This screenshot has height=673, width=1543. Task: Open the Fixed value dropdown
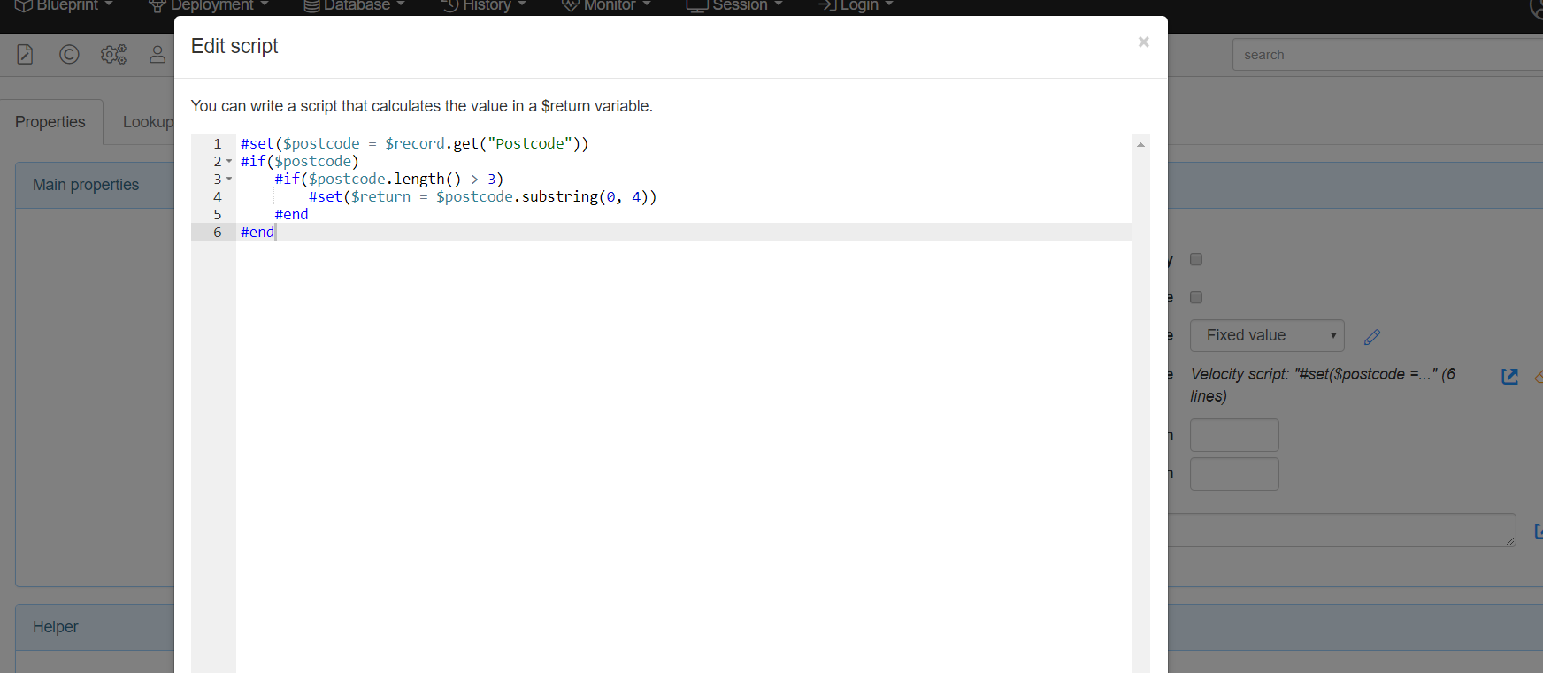click(x=1266, y=336)
